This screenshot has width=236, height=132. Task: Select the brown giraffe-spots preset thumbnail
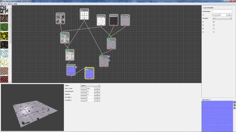pyautogui.click(x=4, y=71)
